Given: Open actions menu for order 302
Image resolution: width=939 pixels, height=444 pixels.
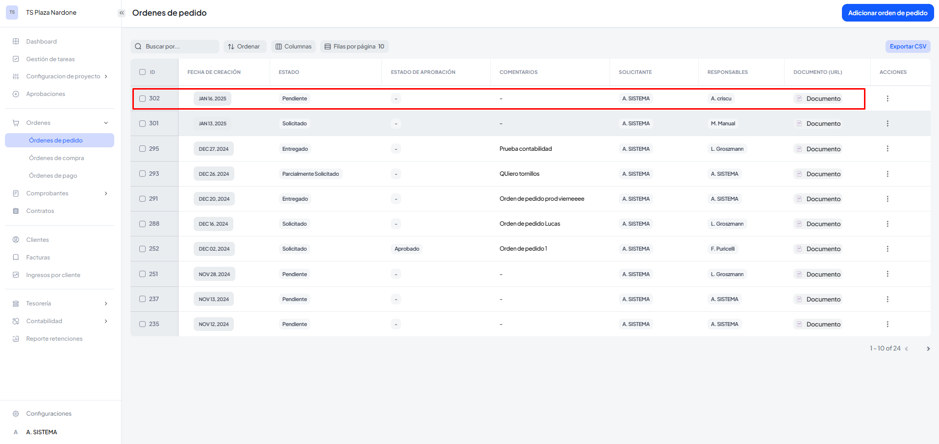Looking at the screenshot, I should pos(887,98).
